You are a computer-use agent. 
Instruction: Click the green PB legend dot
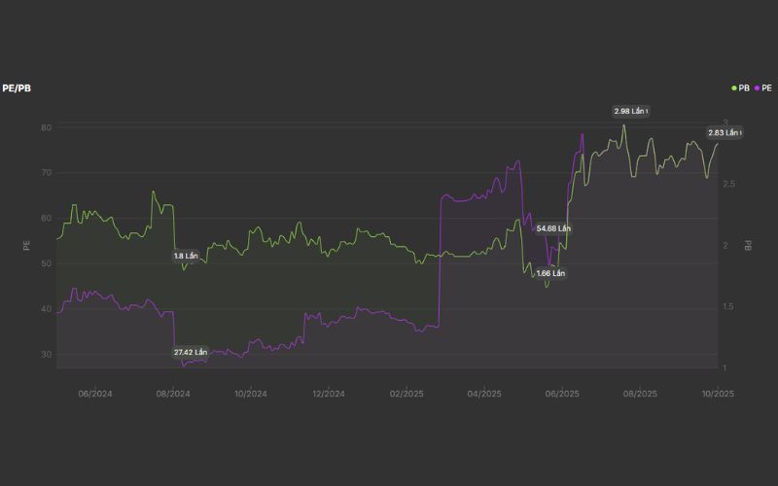click(x=734, y=87)
